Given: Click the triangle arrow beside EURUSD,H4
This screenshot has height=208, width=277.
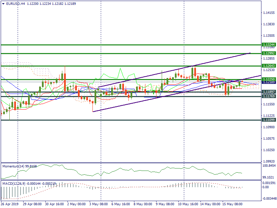Looking at the screenshot, I should [3, 3].
